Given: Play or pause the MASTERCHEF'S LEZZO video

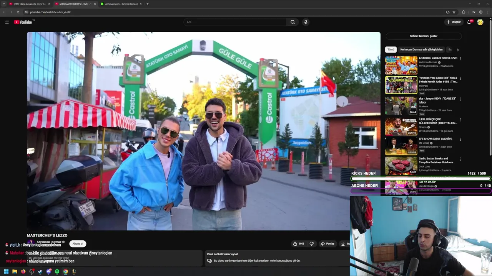Looking at the screenshot, I should point(204,131).
